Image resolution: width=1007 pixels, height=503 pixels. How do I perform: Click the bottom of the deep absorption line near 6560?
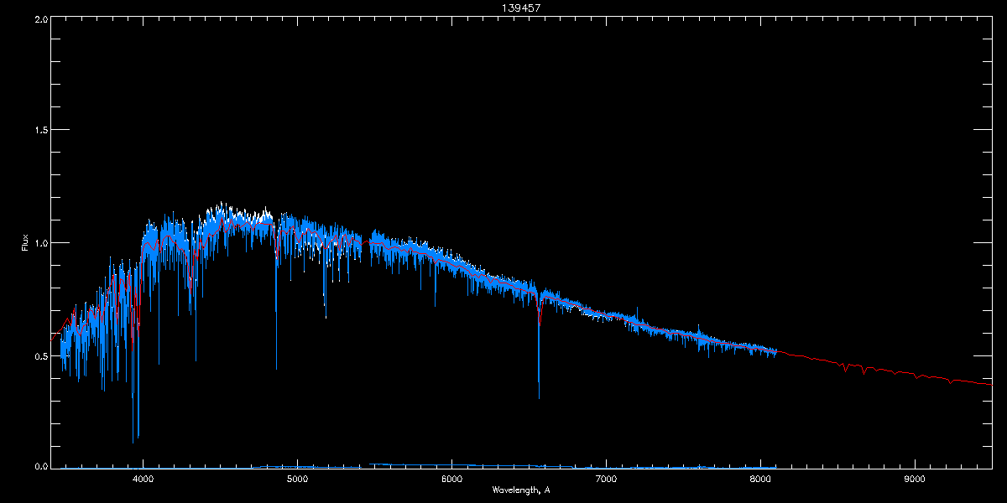click(x=539, y=396)
